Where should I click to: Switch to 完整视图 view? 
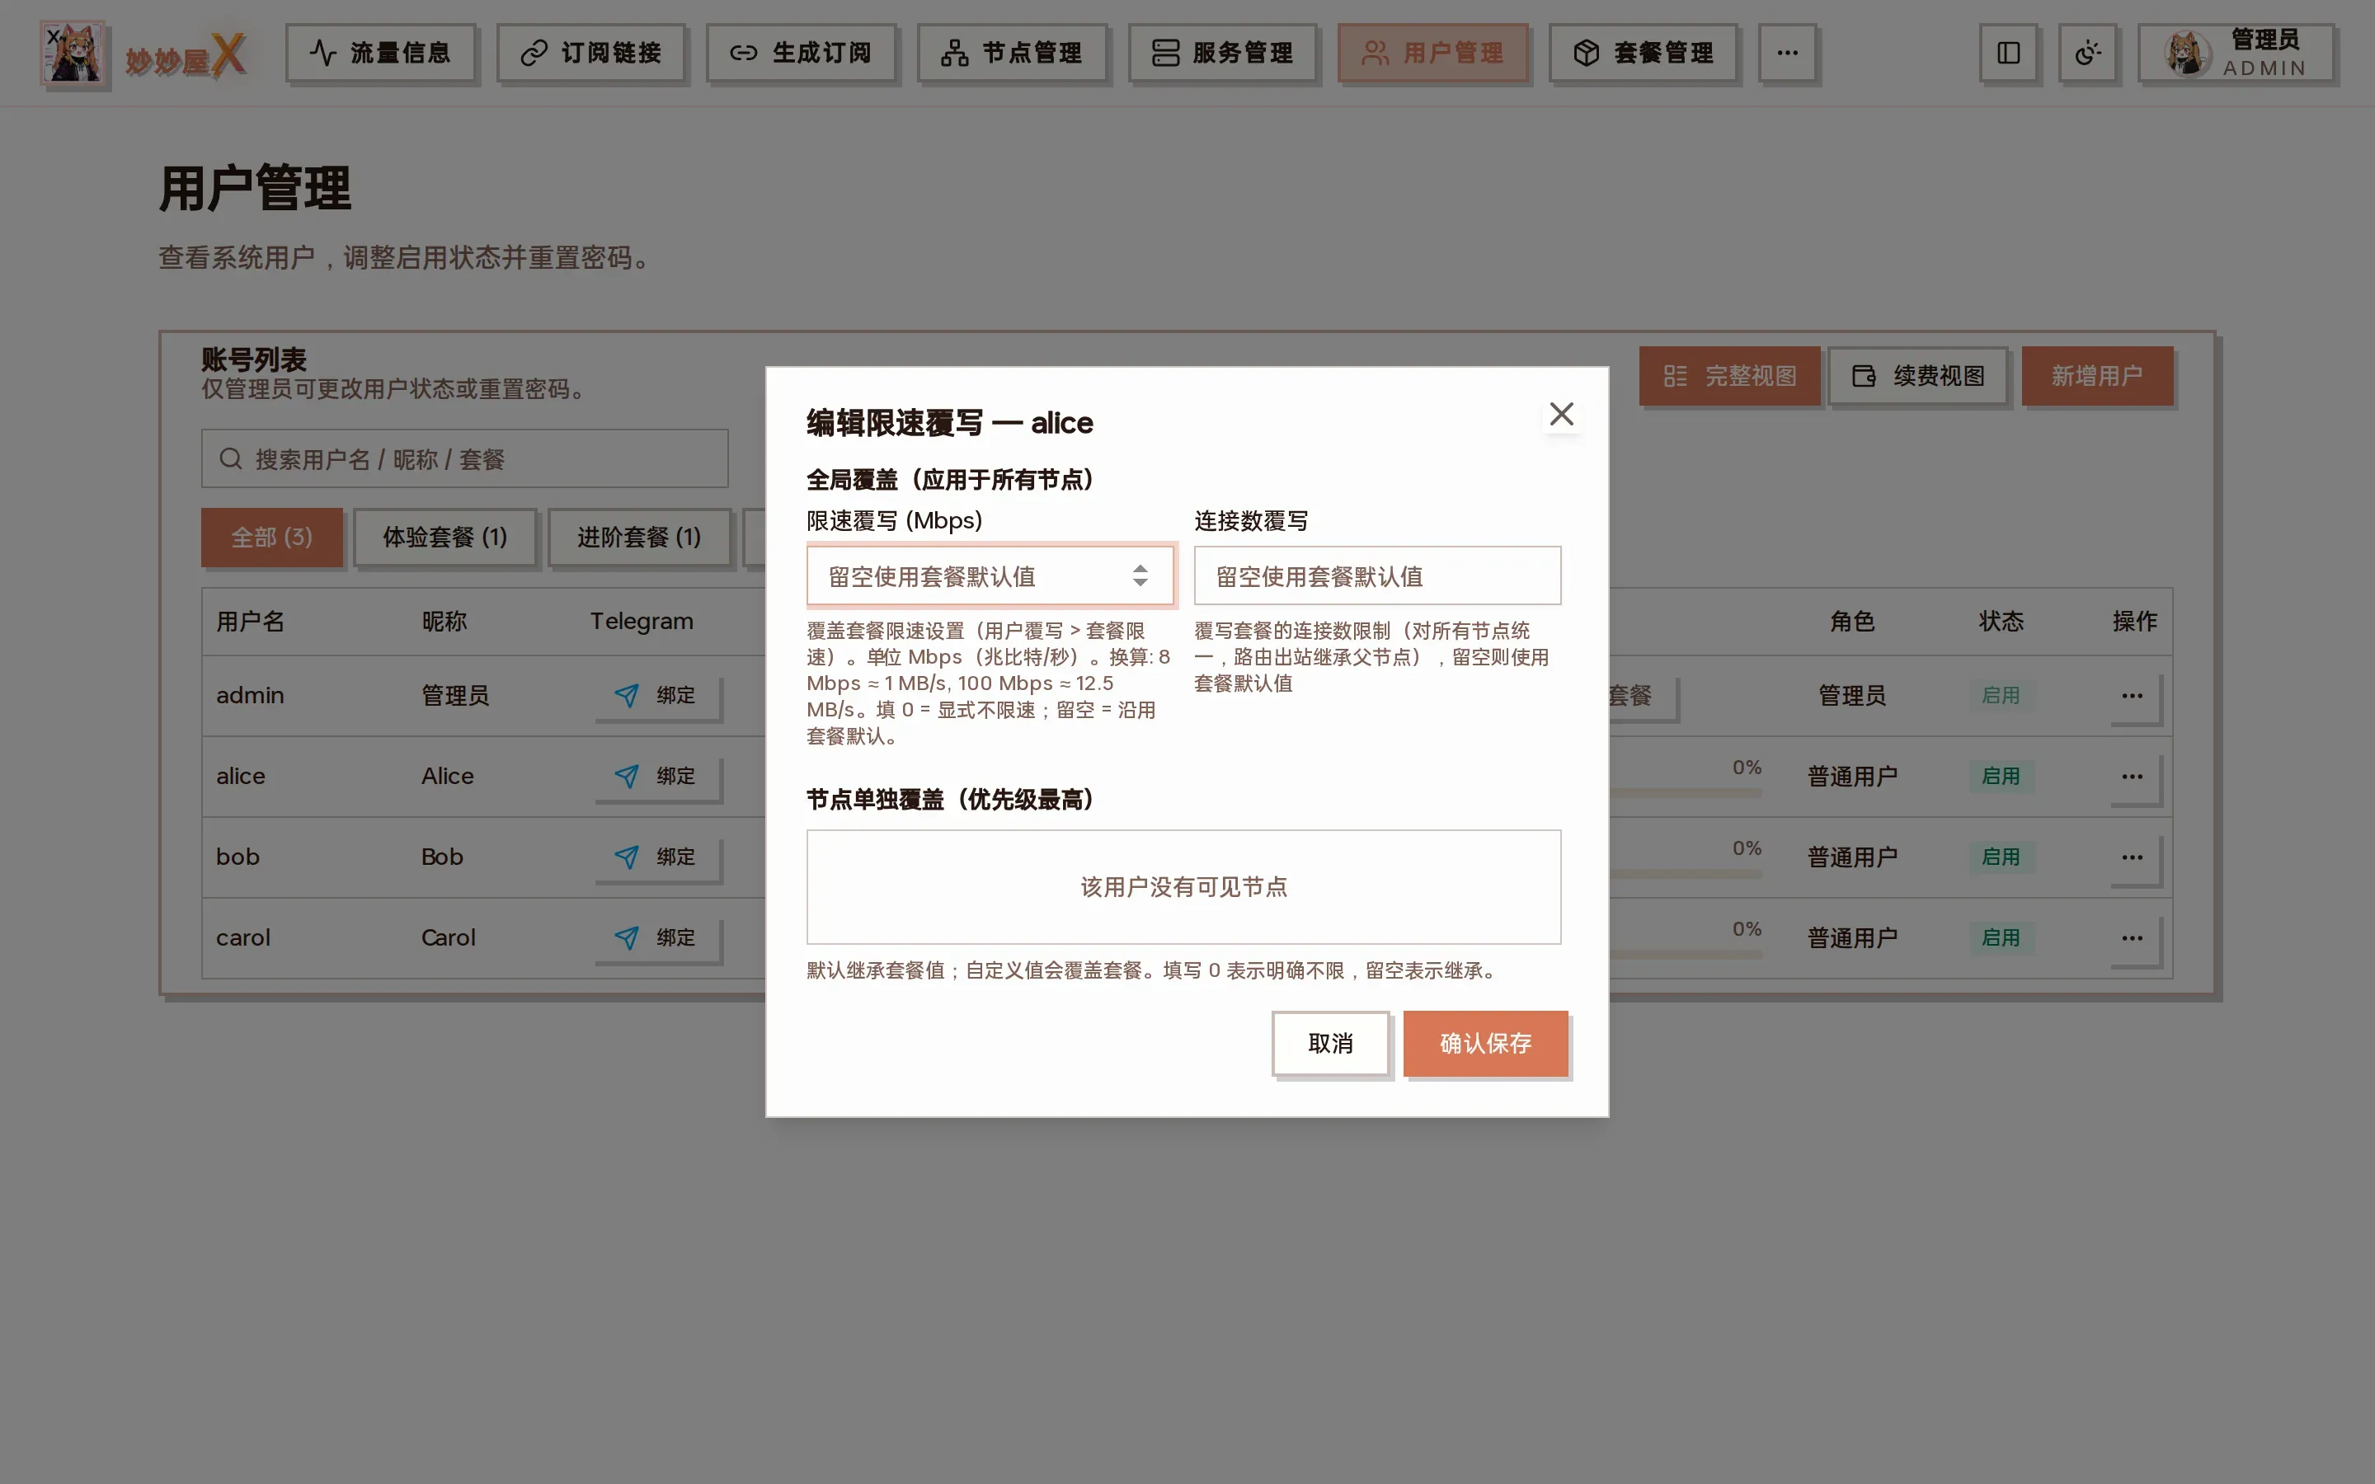tap(1729, 376)
